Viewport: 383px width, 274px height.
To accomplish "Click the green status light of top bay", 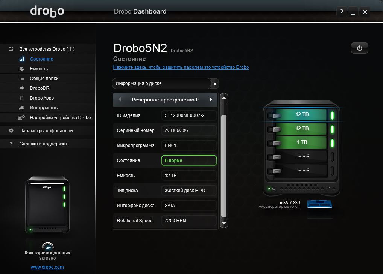I will point(332,115).
